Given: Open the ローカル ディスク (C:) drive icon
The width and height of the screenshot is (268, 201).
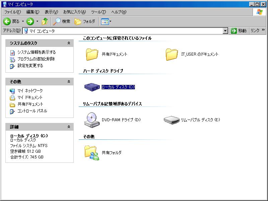Looking at the screenshot, I should pos(91,87).
